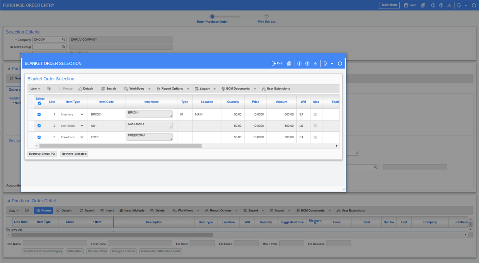Open User Extensions from the dialog toolbar
Image resolution: width=479 pixels, height=263 pixels.
coord(276,88)
